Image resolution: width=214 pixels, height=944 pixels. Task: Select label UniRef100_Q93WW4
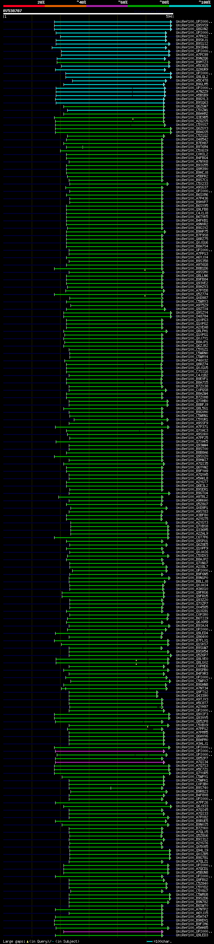(x=192, y=445)
